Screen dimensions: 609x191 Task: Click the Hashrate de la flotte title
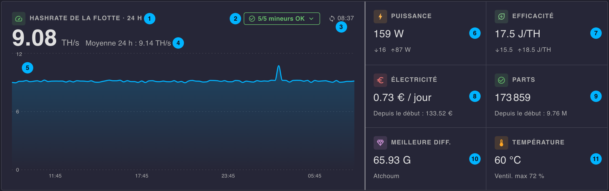(x=86, y=18)
